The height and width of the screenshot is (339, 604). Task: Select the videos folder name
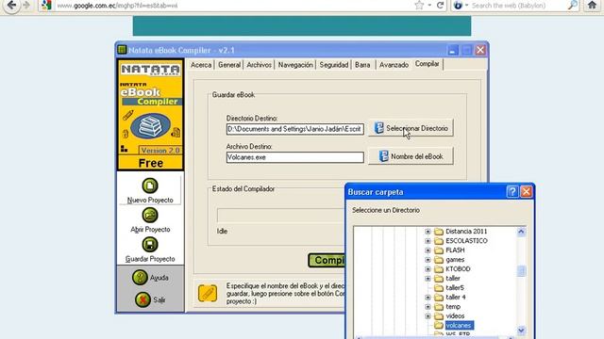point(455,316)
